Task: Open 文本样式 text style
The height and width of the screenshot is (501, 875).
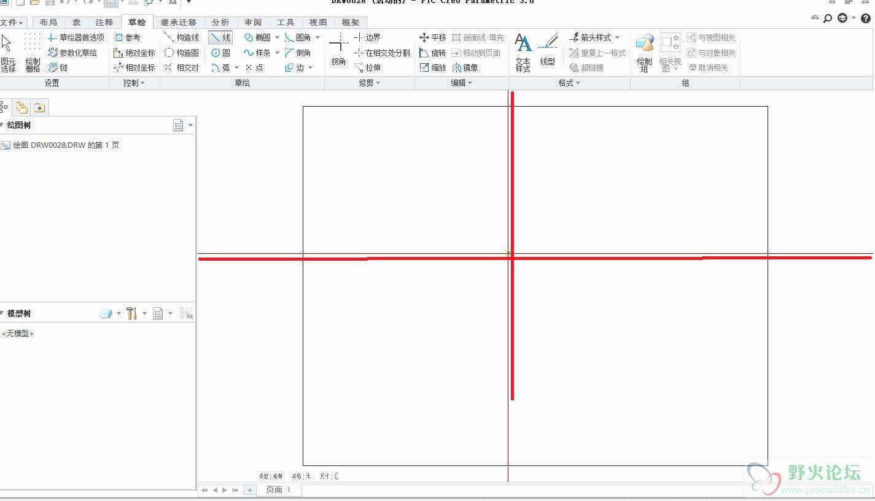Action: click(523, 53)
